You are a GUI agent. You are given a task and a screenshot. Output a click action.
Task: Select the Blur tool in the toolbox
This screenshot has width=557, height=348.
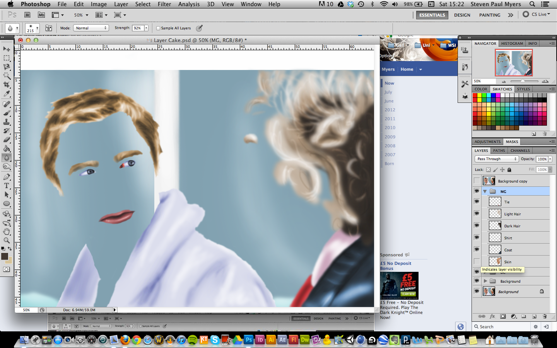click(x=7, y=158)
